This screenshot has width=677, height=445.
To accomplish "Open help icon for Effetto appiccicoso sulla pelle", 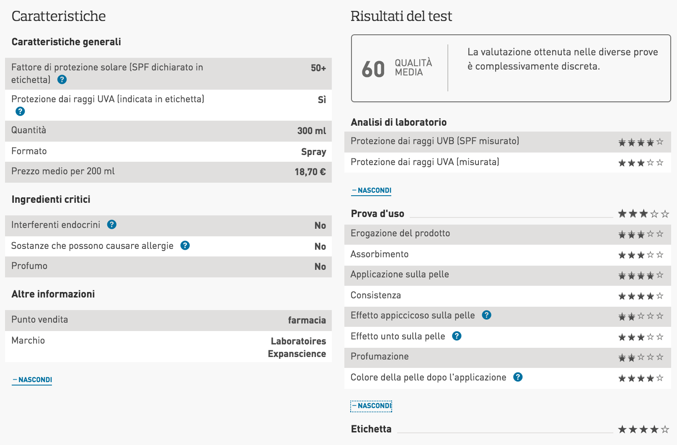I will tap(486, 315).
